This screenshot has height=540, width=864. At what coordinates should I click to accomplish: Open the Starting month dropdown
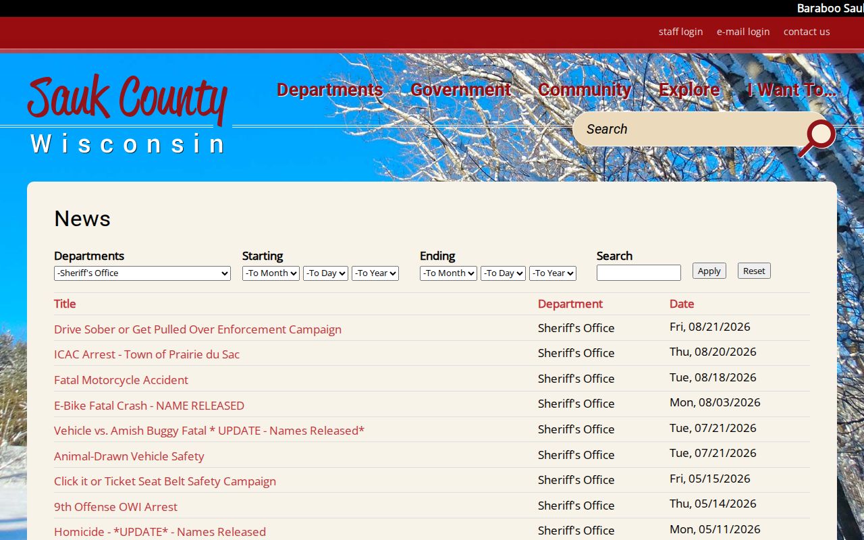271,273
